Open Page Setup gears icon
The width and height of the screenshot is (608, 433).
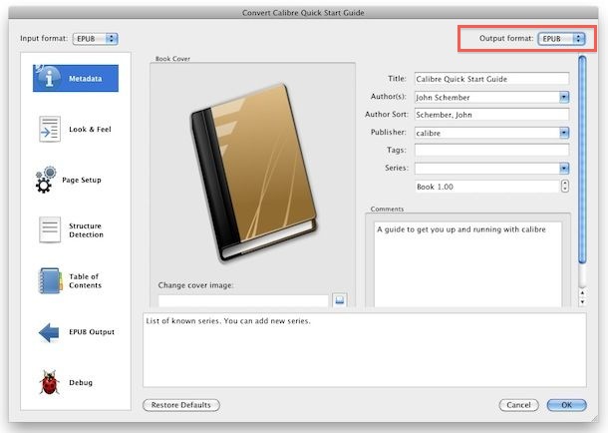pyautogui.click(x=46, y=180)
